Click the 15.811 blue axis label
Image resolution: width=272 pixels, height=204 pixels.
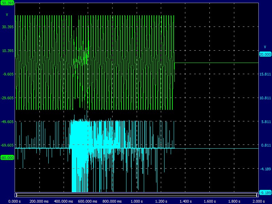point(265,74)
